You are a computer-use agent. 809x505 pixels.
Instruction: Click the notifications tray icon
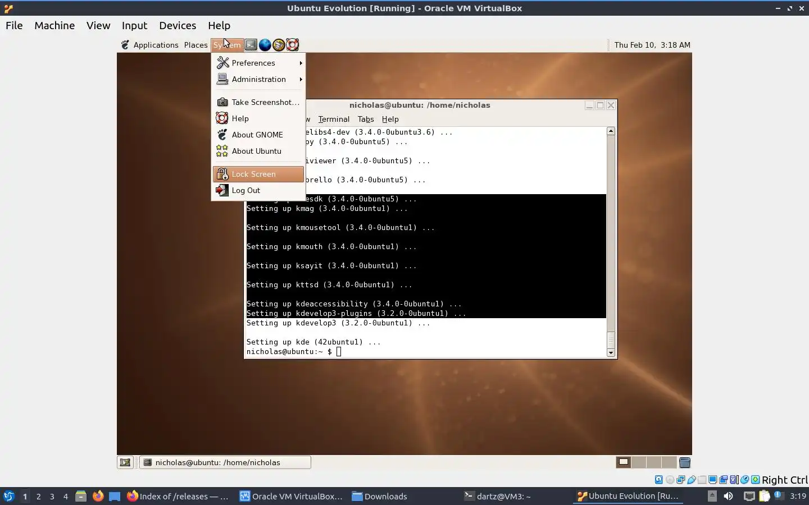(778, 496)
